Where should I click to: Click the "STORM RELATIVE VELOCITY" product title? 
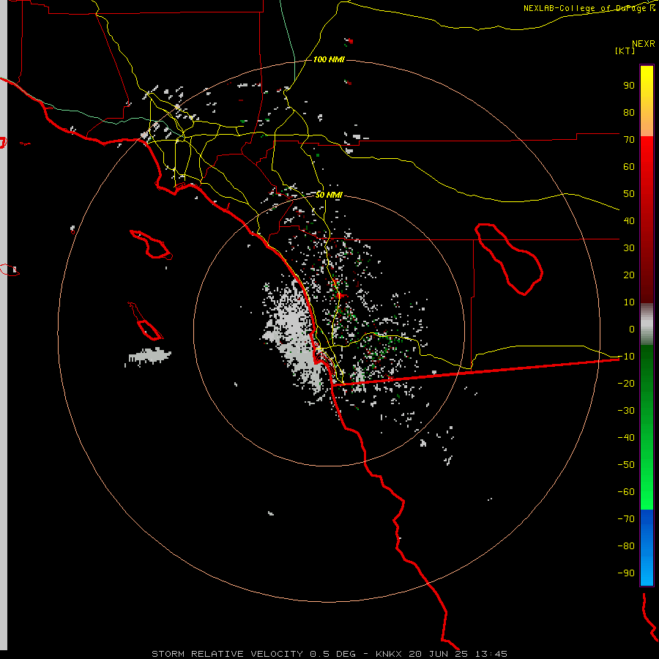click(228, 654)
